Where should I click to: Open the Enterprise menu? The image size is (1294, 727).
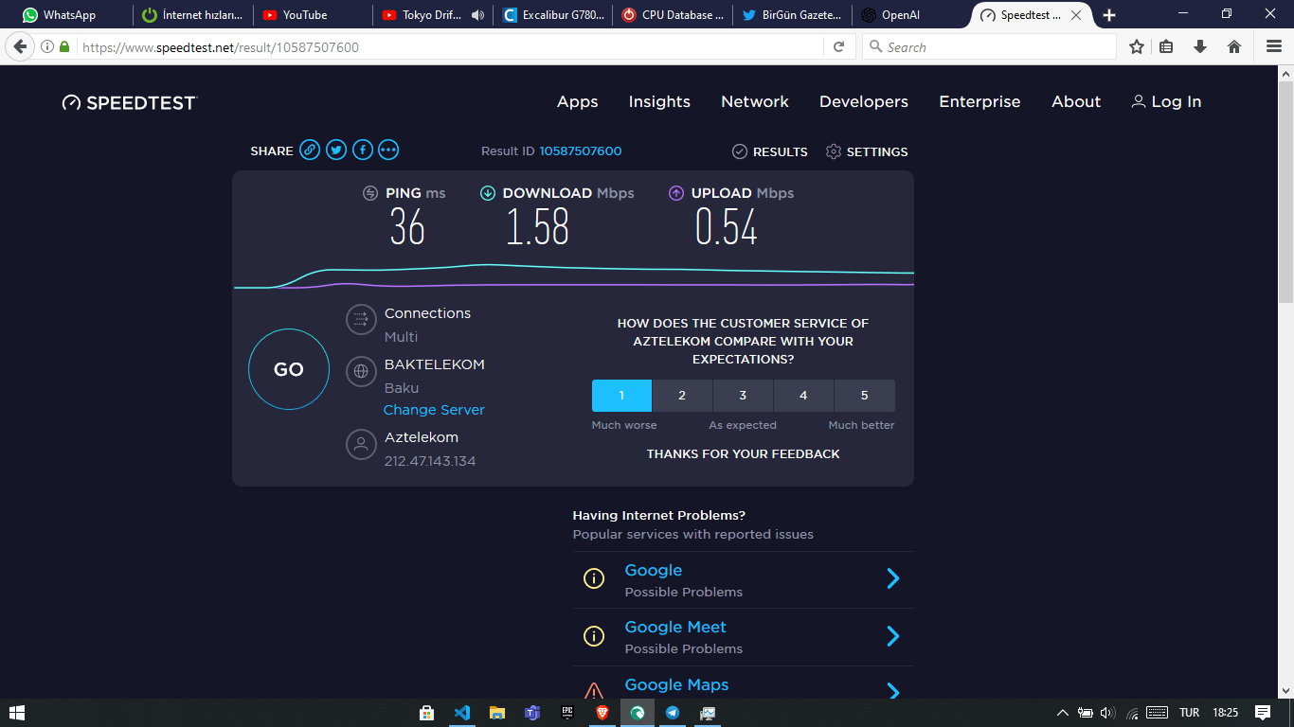[x=979, y=102]
